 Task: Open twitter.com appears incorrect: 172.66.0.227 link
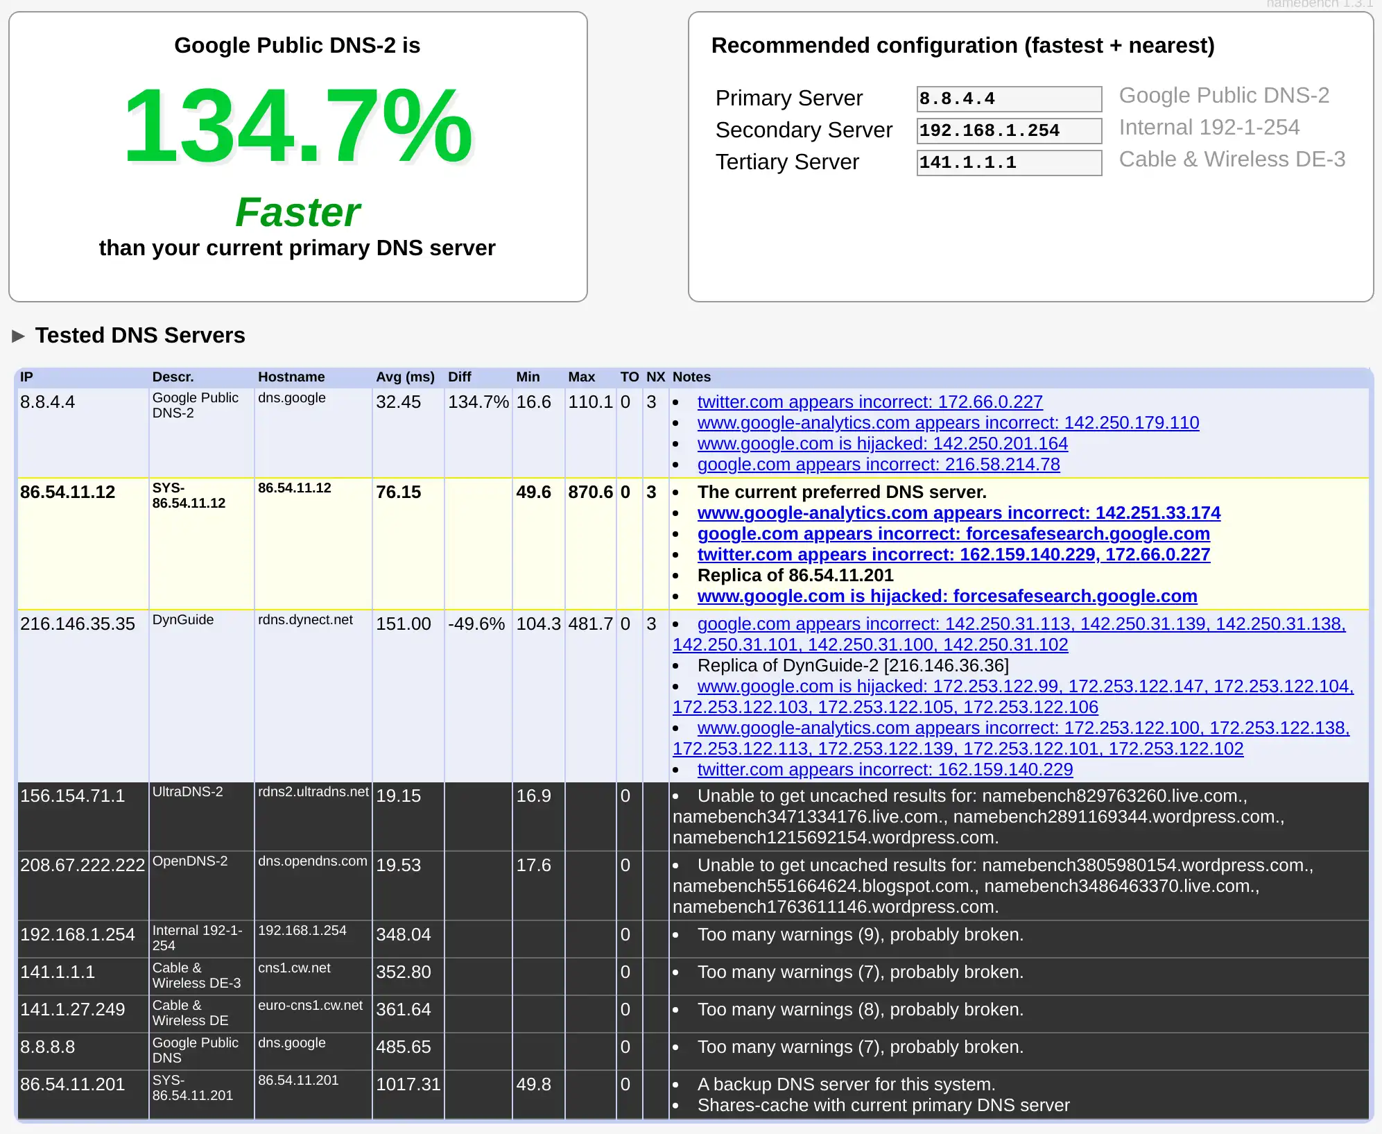click(x=870, y=402)
